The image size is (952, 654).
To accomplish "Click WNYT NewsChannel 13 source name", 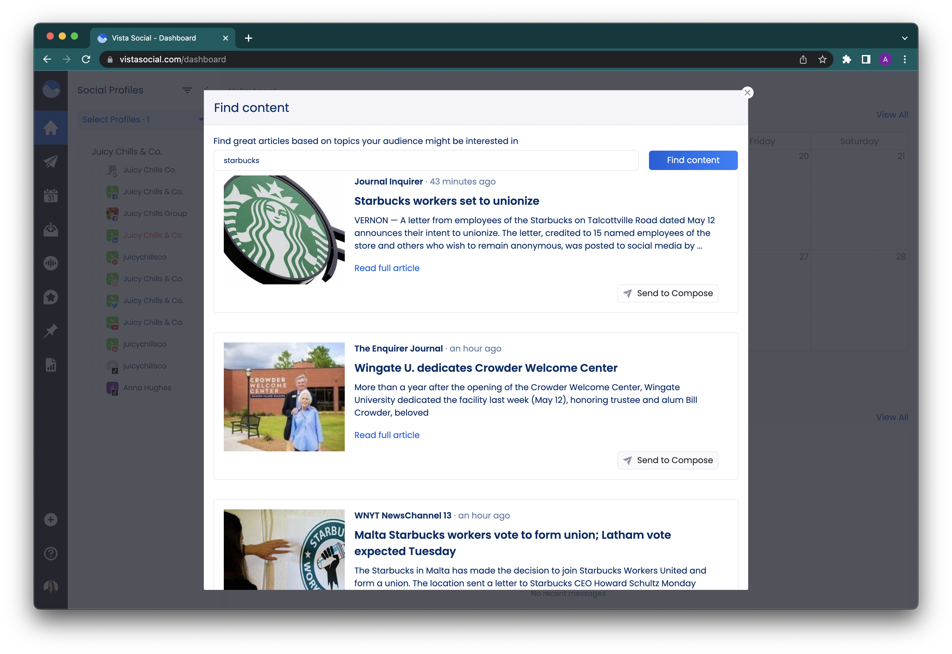I will pos(403,515).
